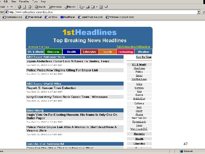Viewport: 205px width, 154px height.
Task: Click the Messenger toolbar icon
Action: tap(106, 7)
